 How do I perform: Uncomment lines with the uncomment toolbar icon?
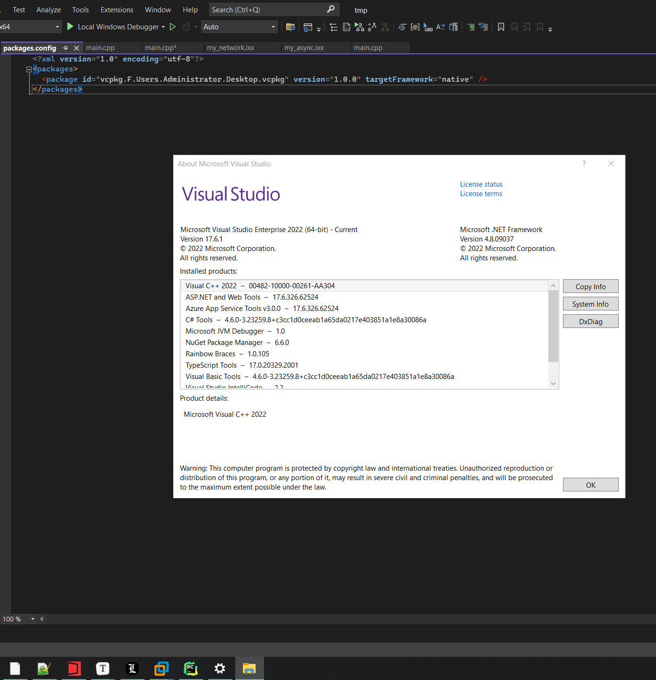[484, 27]
